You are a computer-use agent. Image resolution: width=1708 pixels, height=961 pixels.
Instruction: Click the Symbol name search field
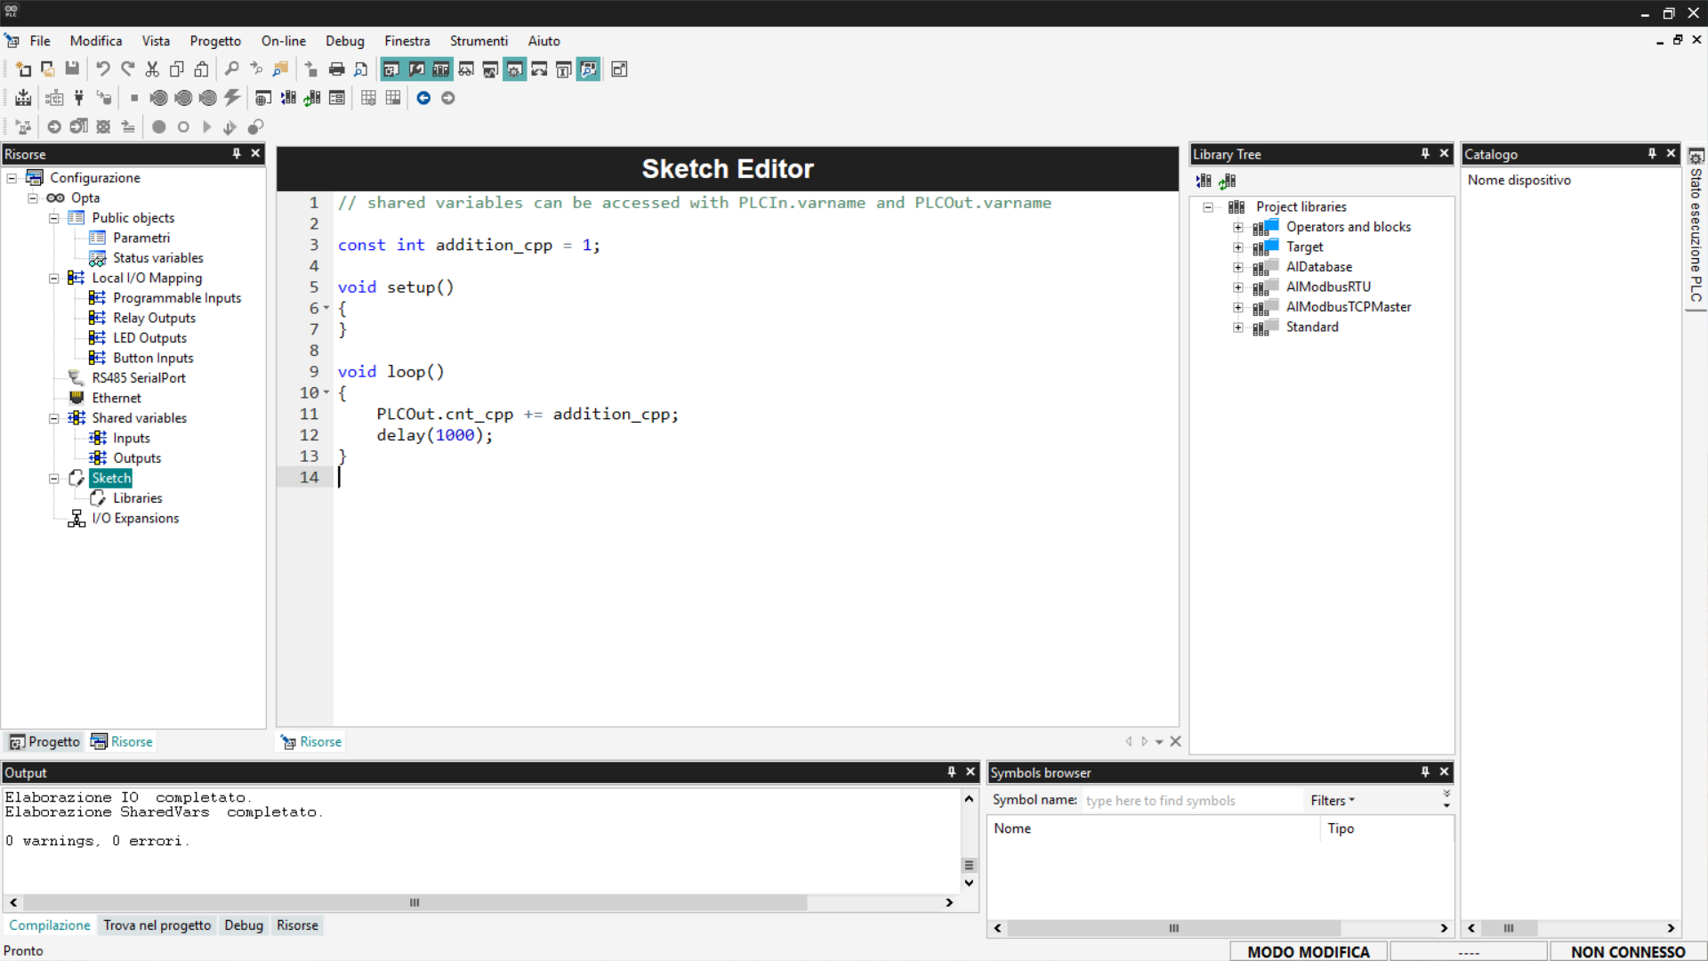point(1190,801)
